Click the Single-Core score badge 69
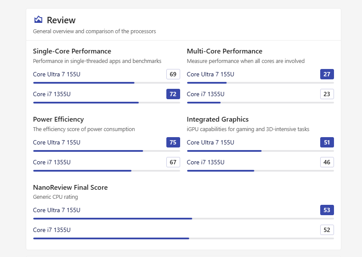The image size is (362, 257). 173,74
